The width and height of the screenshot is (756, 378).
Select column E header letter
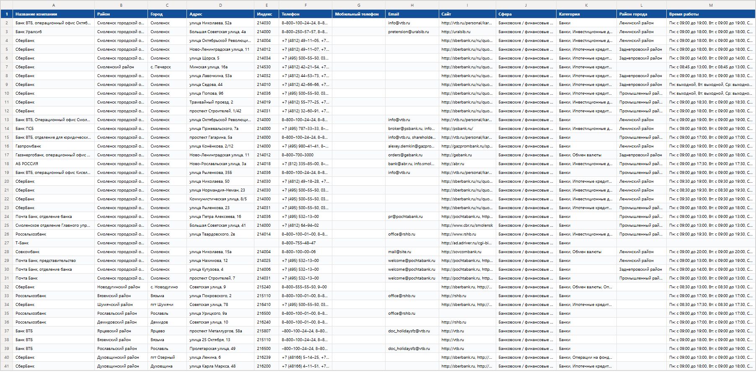pos(267,5)
